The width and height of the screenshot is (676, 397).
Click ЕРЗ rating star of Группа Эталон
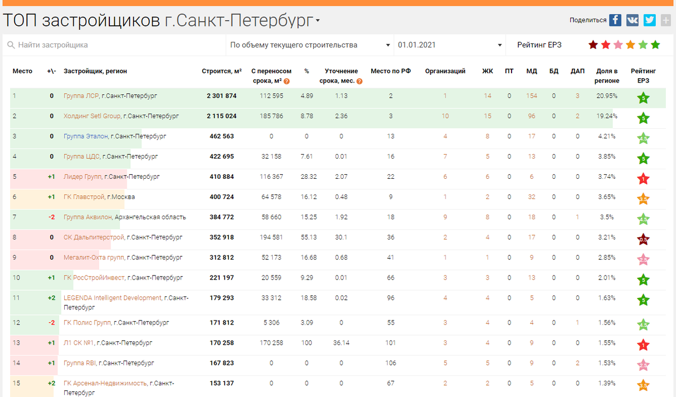pos(643,138)
